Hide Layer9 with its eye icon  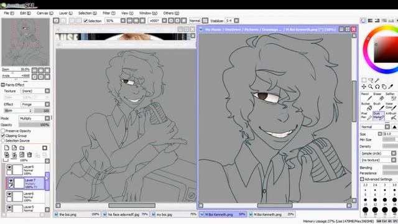9,167
